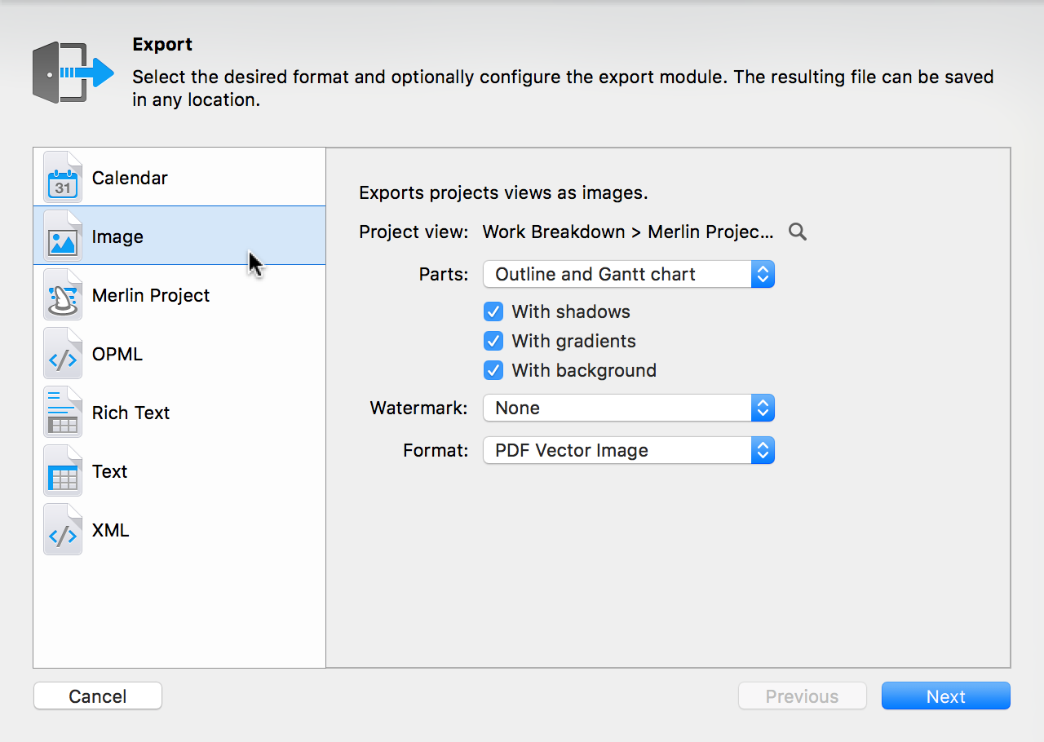Click the Project view: label
The image size is (1044, 742).
(414, 232)
